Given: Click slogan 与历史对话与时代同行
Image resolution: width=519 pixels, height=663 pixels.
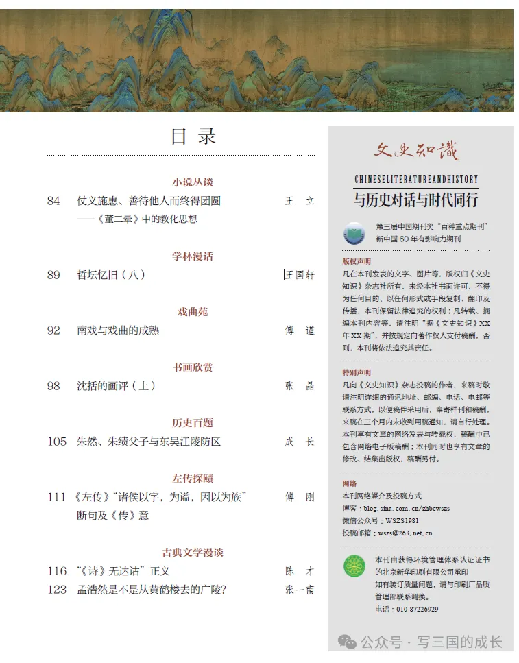Looking at the screenshot, I should [x=415, y=200].
